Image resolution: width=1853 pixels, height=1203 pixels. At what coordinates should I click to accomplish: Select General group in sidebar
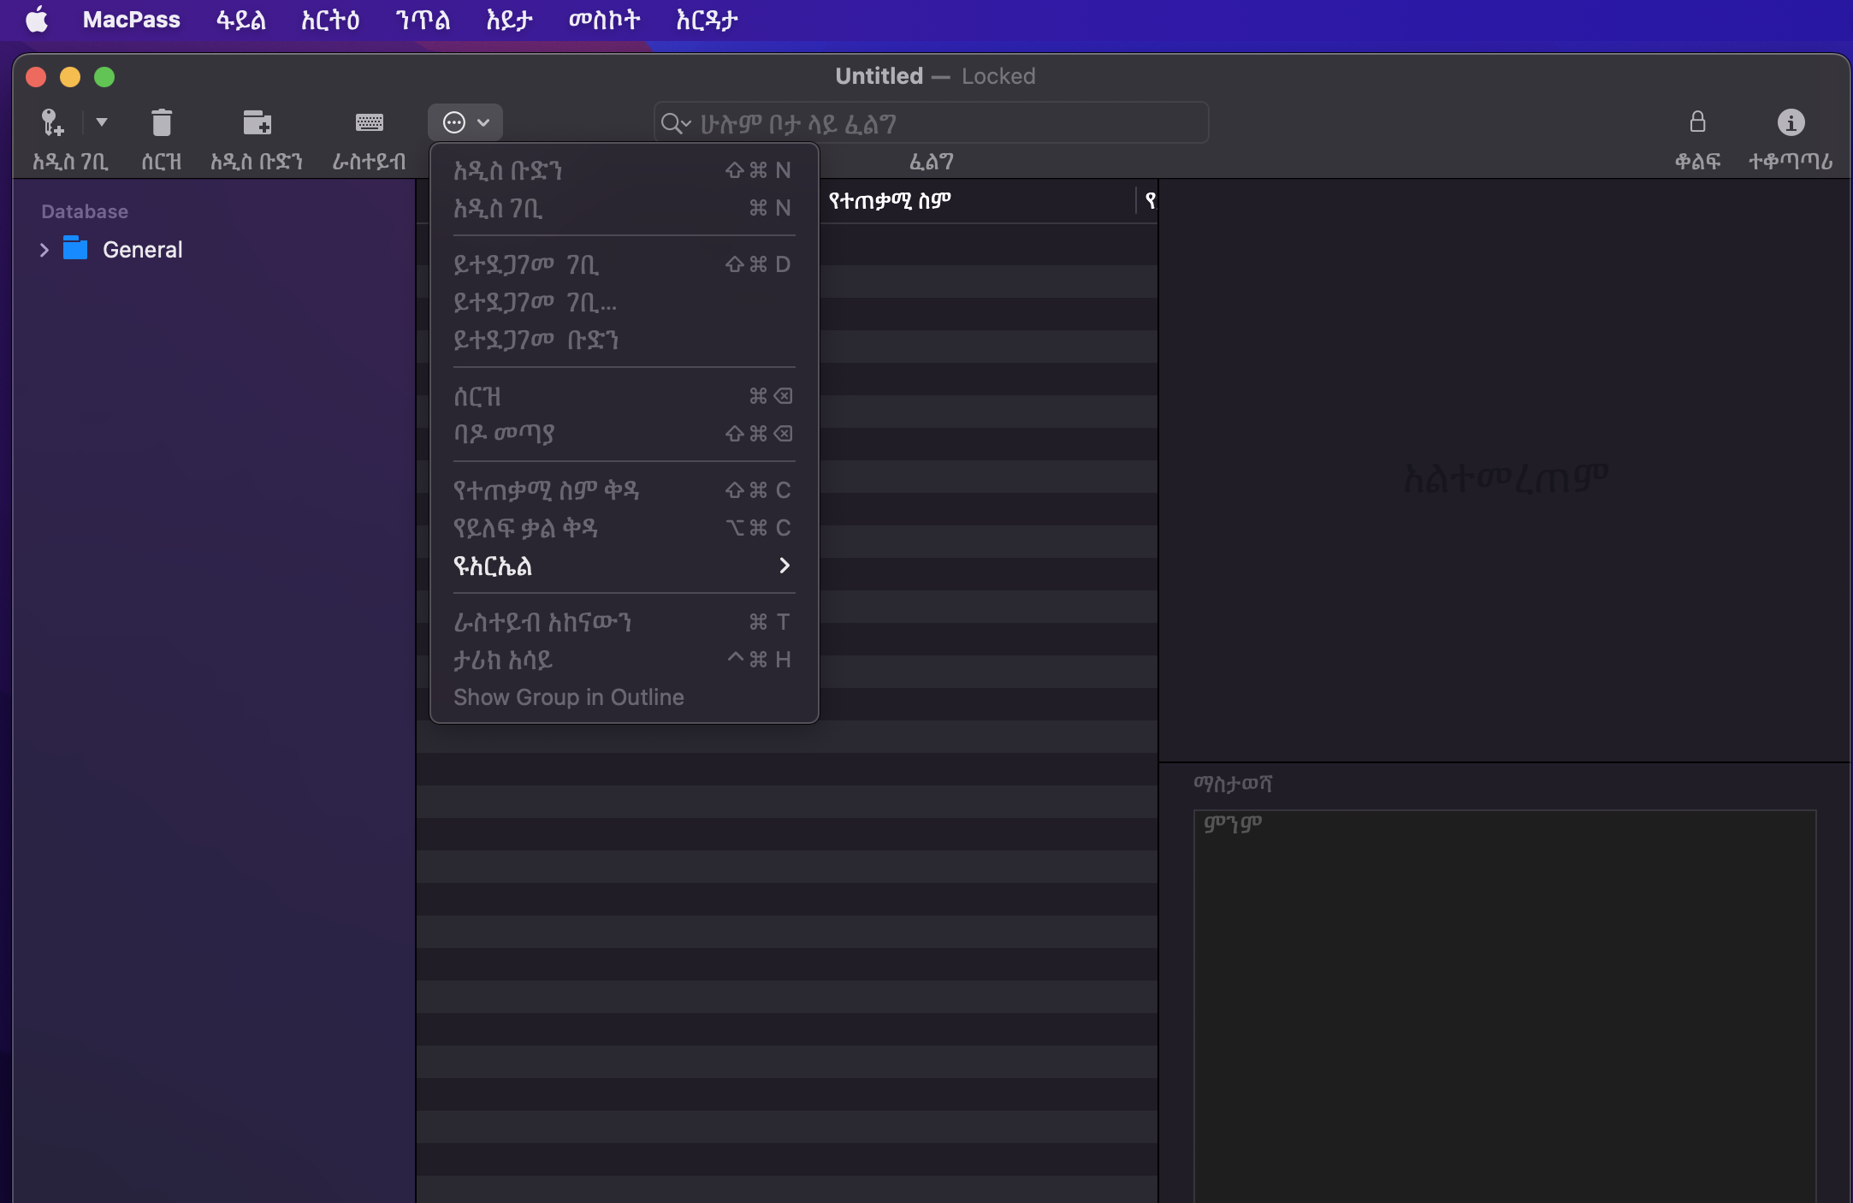pos(142,250)
